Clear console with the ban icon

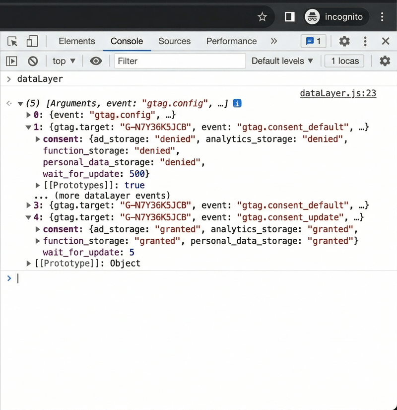coord(33,61)
